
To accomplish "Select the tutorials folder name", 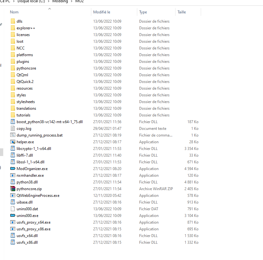I will 23,115.
